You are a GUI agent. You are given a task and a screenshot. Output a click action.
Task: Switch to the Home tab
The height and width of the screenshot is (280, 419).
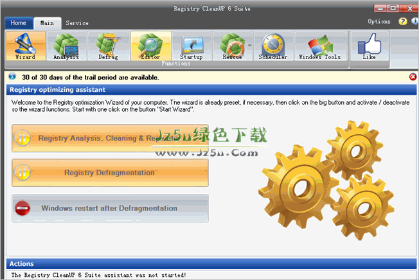point(19,23)
